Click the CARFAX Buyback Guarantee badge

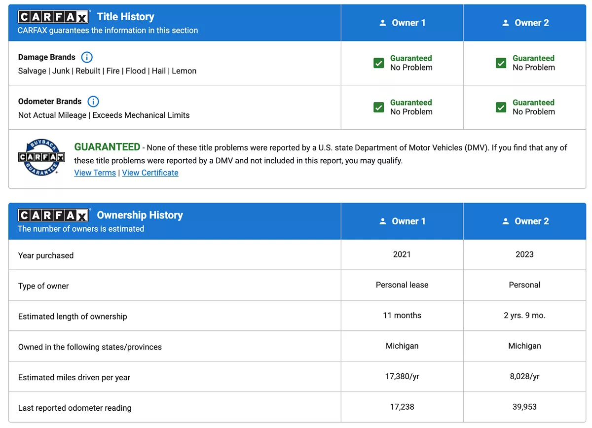tap(41, 158)
